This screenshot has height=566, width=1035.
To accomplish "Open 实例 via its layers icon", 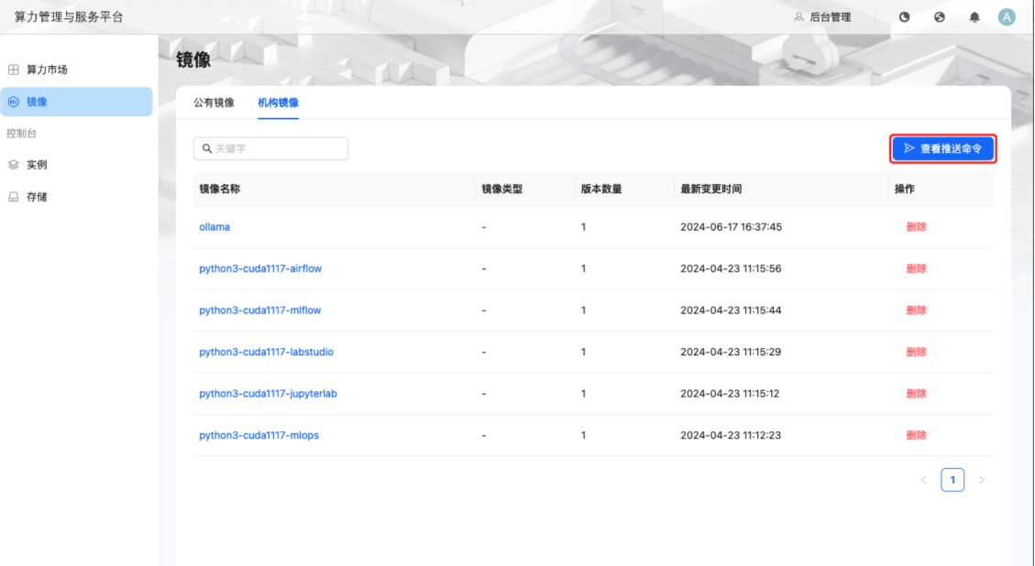I will [13, 165].
